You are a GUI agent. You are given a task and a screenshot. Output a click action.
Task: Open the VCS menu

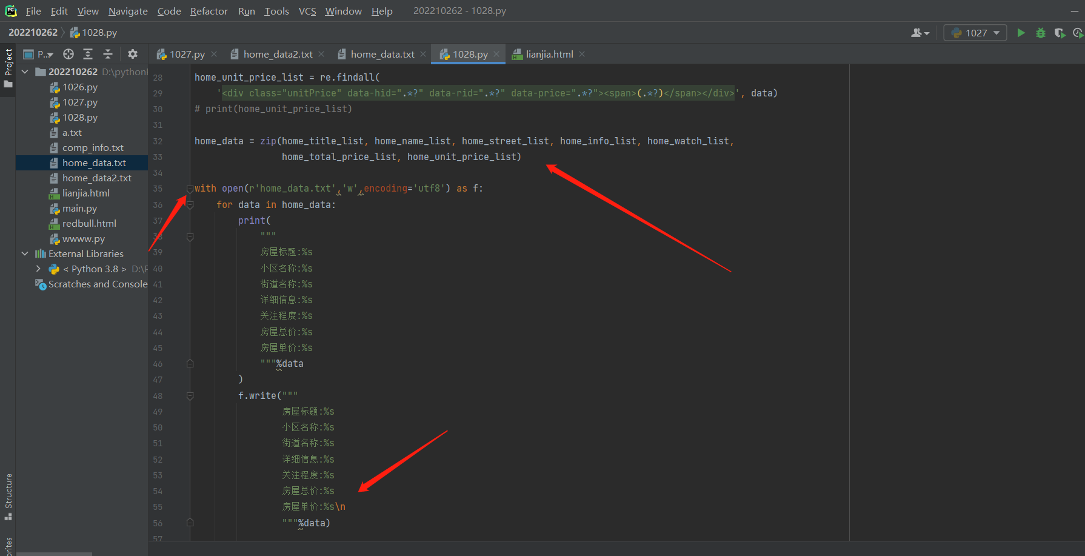(307, 11)
